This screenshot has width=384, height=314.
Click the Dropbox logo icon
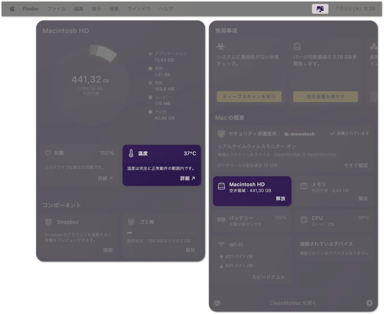pos(49,222)
